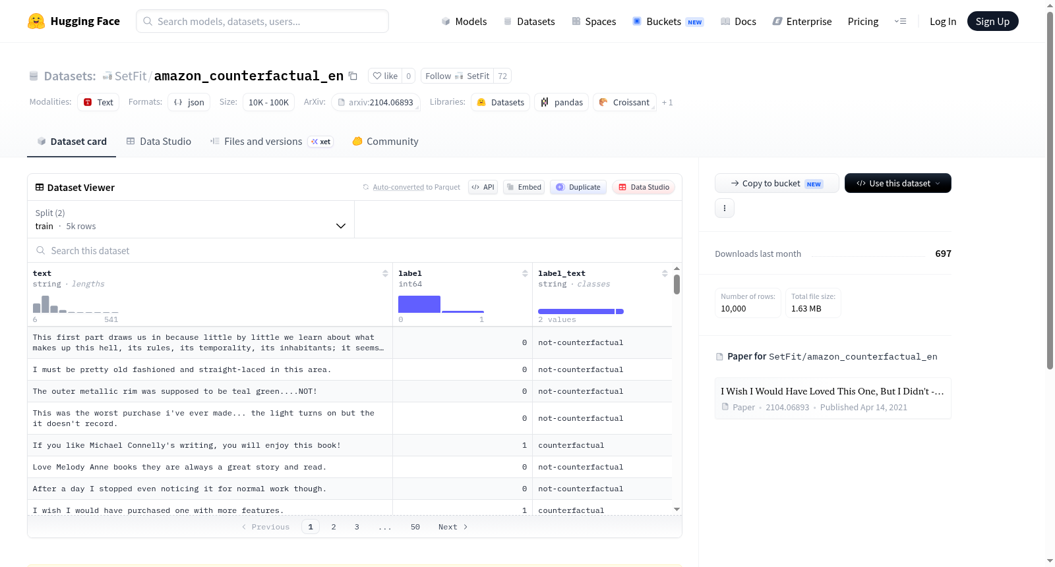Viewport: 1055px width, 567px height.
Task: Click the label histogram bar for 0
Action: [x=419, y=304]
